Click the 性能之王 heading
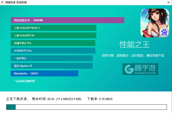 pos(134,45)
